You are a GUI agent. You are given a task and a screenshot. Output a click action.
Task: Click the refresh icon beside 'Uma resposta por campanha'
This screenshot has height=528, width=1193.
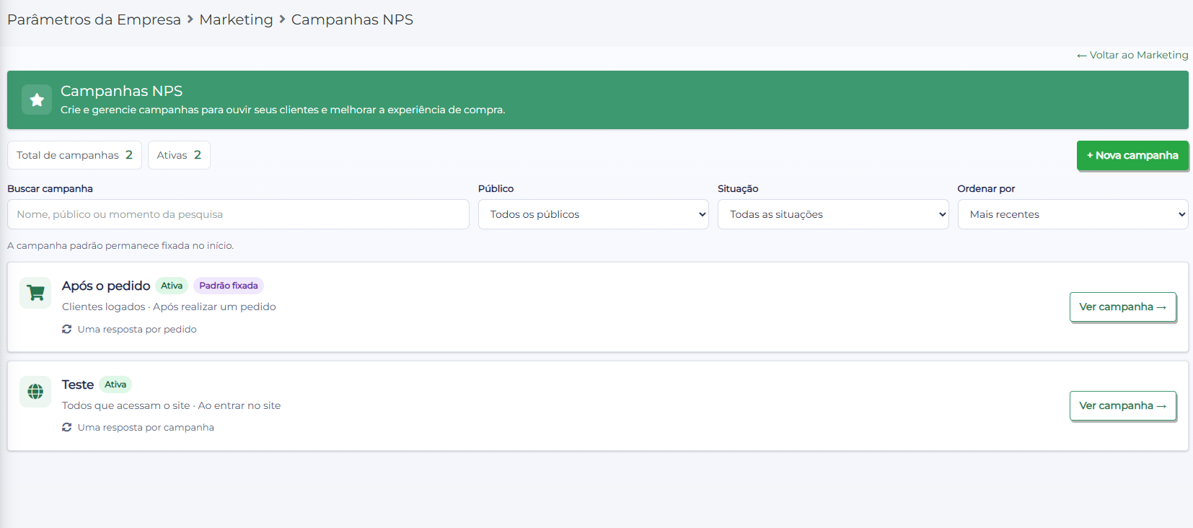(67, 427)
